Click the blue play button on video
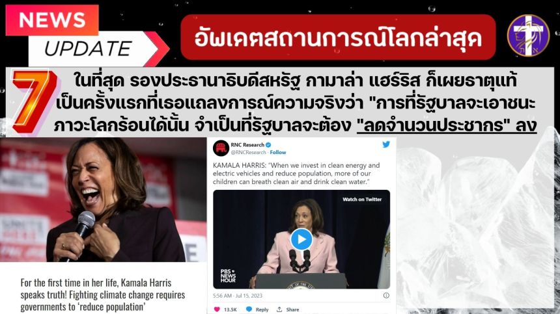This screenshot has width=560, height=314. (301, 239)
